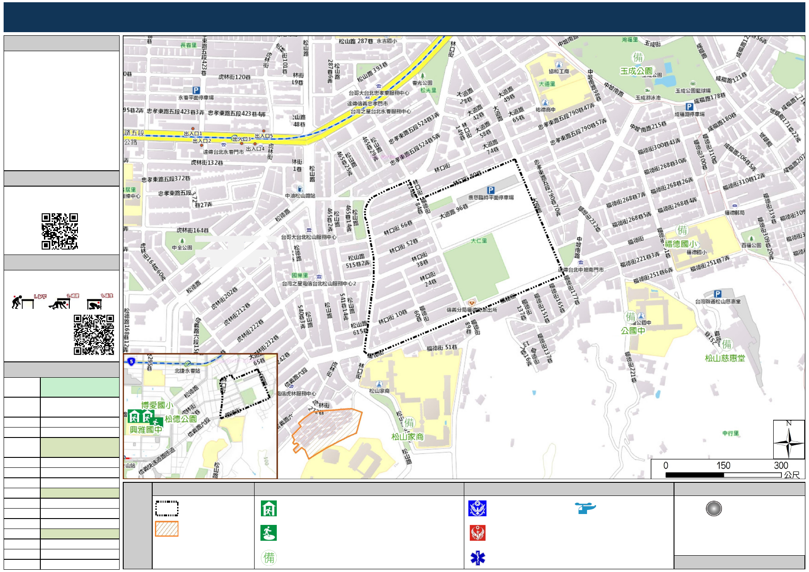Select the dashed boundary legend swatch
The height and width of the screenshot is (572, 809).
click(x=167, y=508)
